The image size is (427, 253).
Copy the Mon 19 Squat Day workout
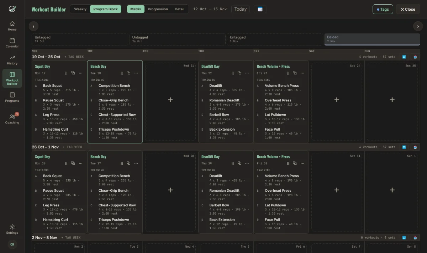click(x=73, y=73)
